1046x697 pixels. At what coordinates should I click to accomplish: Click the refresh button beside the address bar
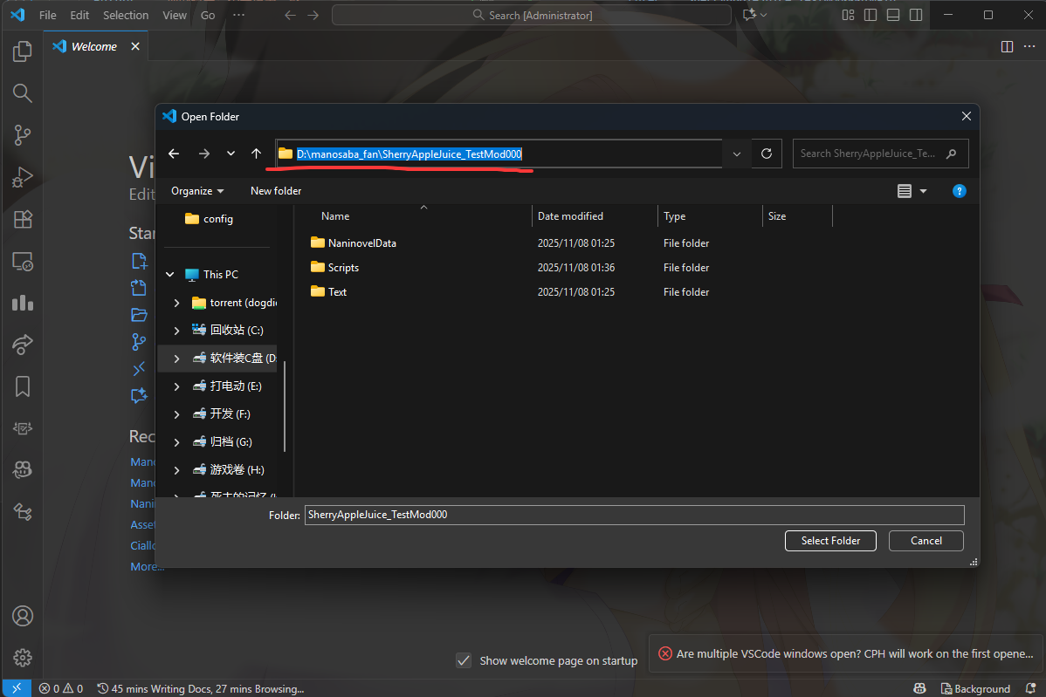[767, 154]
